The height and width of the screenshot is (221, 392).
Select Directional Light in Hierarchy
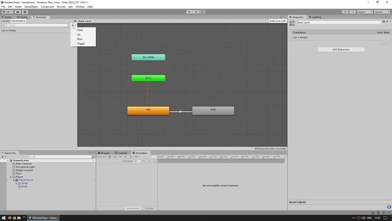[x=25, y=167]
